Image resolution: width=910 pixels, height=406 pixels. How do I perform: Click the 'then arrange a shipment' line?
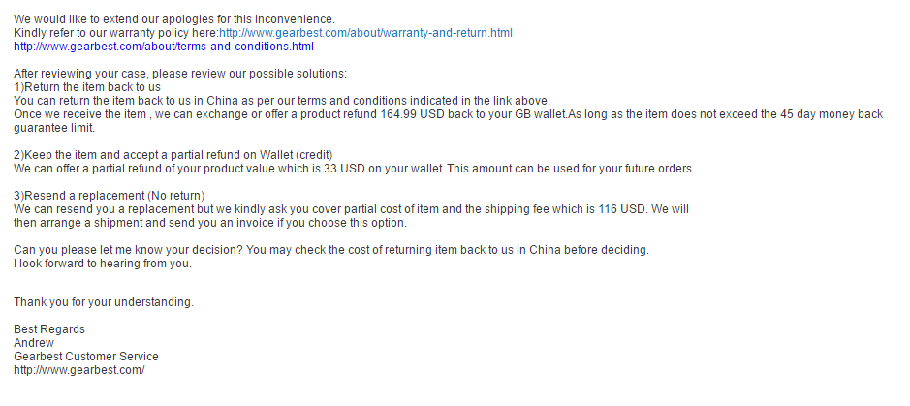[x=210, y=223]
